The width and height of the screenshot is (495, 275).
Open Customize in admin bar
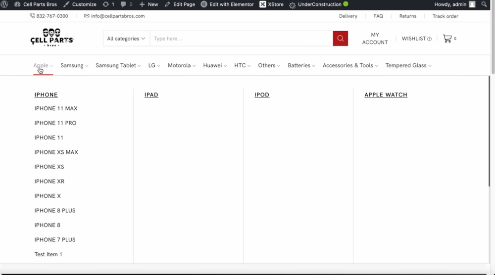(80, 4)
